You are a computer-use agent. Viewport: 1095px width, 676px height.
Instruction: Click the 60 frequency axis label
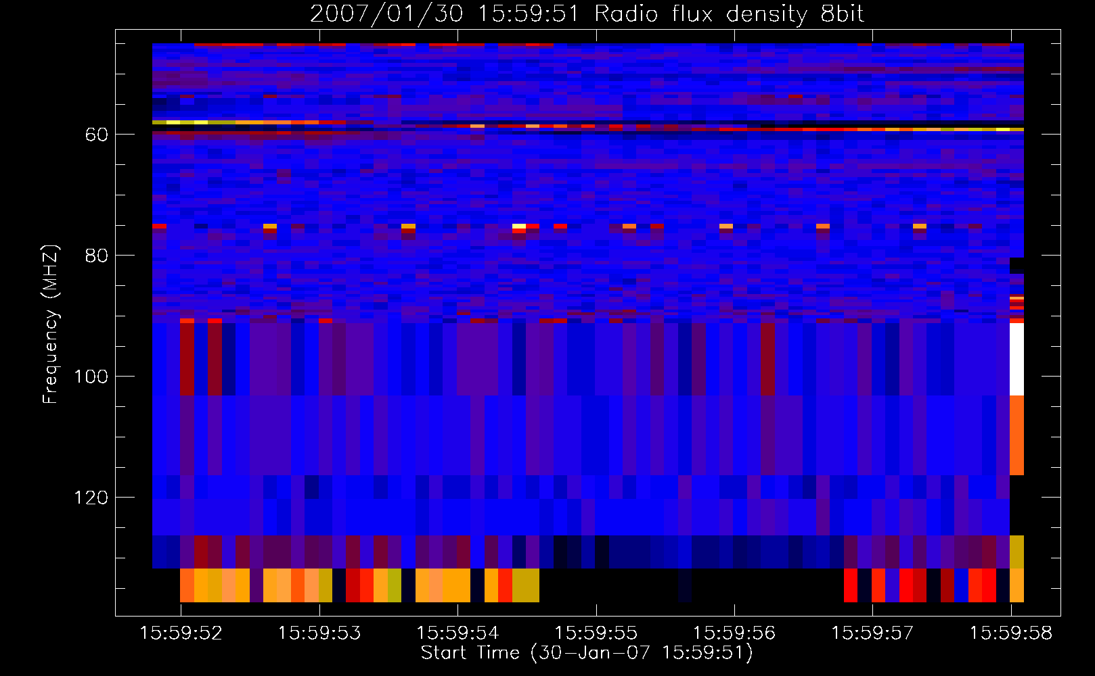[96, 135]
